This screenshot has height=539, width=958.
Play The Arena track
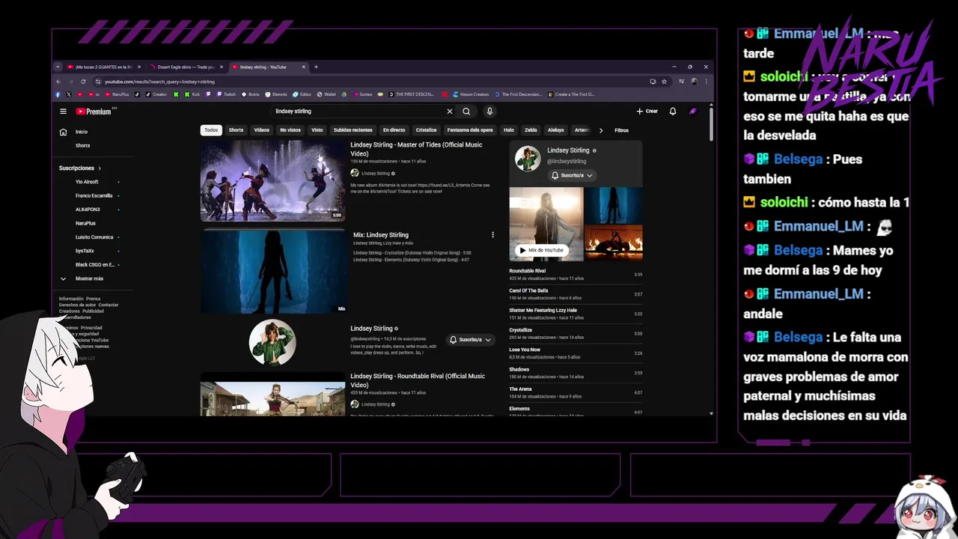[576, 393]
